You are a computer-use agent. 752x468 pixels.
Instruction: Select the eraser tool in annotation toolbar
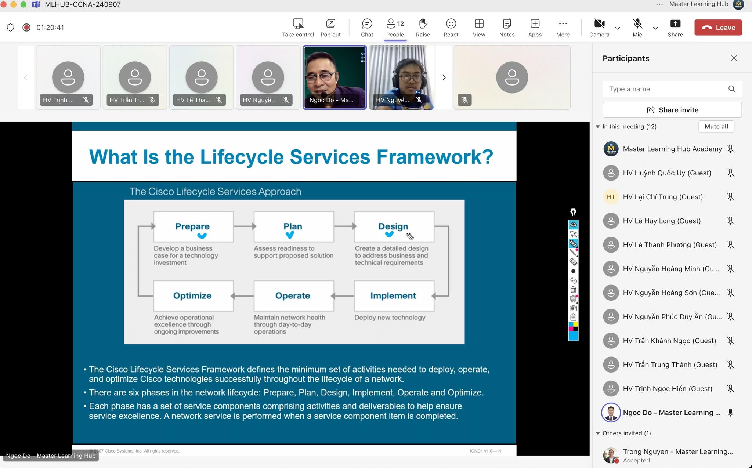573,262
